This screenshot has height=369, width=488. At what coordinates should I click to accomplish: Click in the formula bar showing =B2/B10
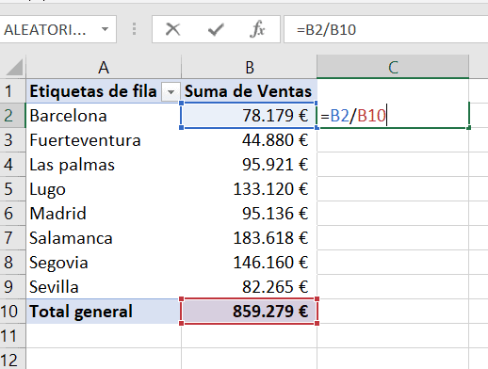385,29
